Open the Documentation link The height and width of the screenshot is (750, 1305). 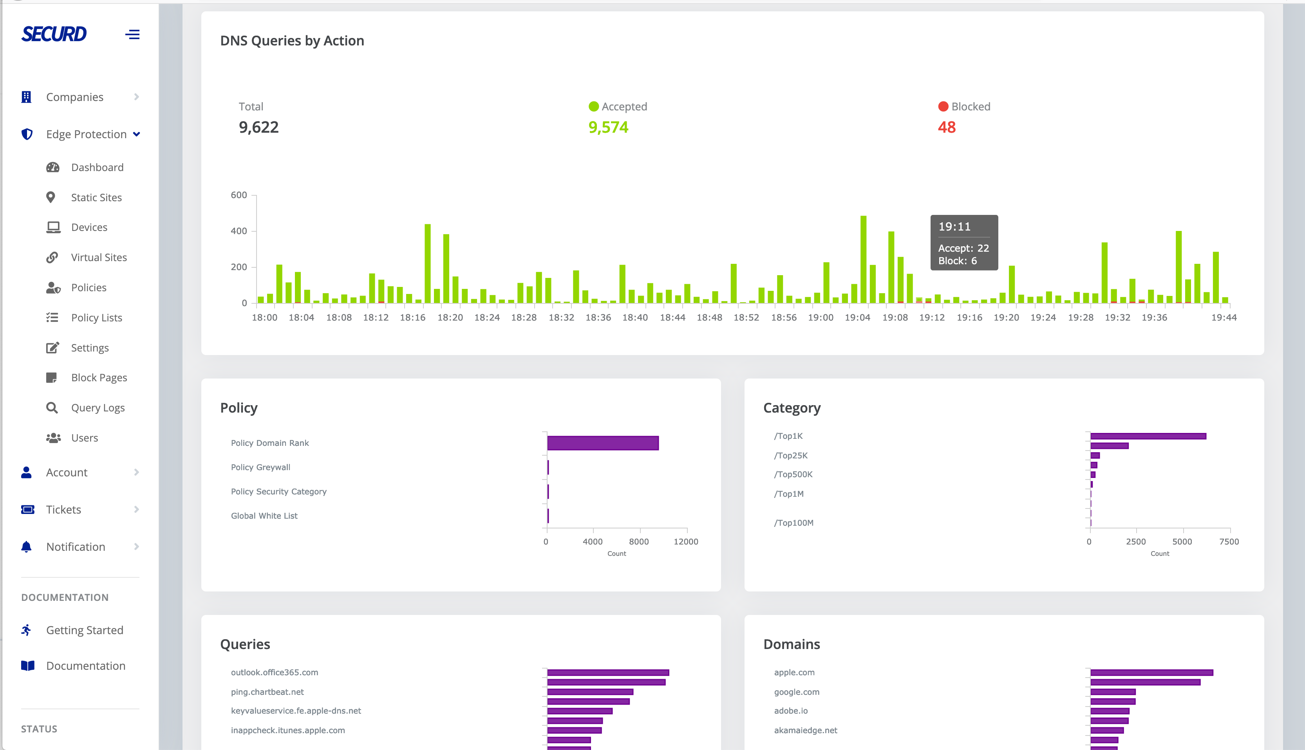(85, 665)
